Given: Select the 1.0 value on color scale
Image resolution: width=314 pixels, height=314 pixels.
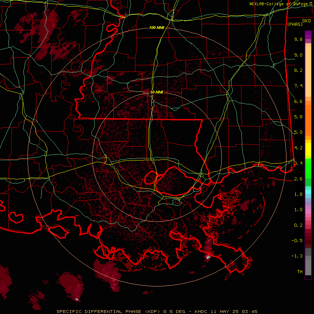Looking at the screenshot, I should click(298, 210).
